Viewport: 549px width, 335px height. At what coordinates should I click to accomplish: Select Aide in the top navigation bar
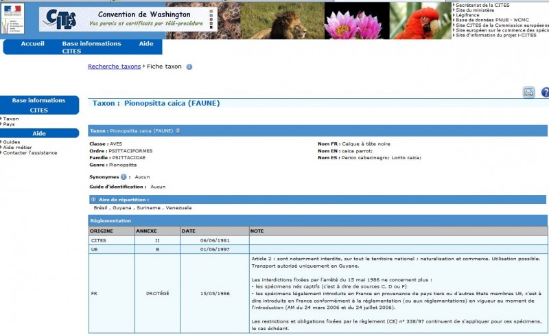point(146,44)
